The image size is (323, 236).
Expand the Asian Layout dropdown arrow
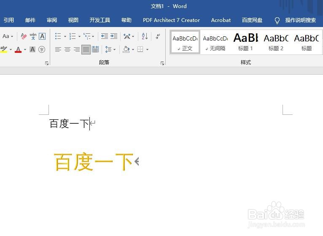(x=133, y=36)
